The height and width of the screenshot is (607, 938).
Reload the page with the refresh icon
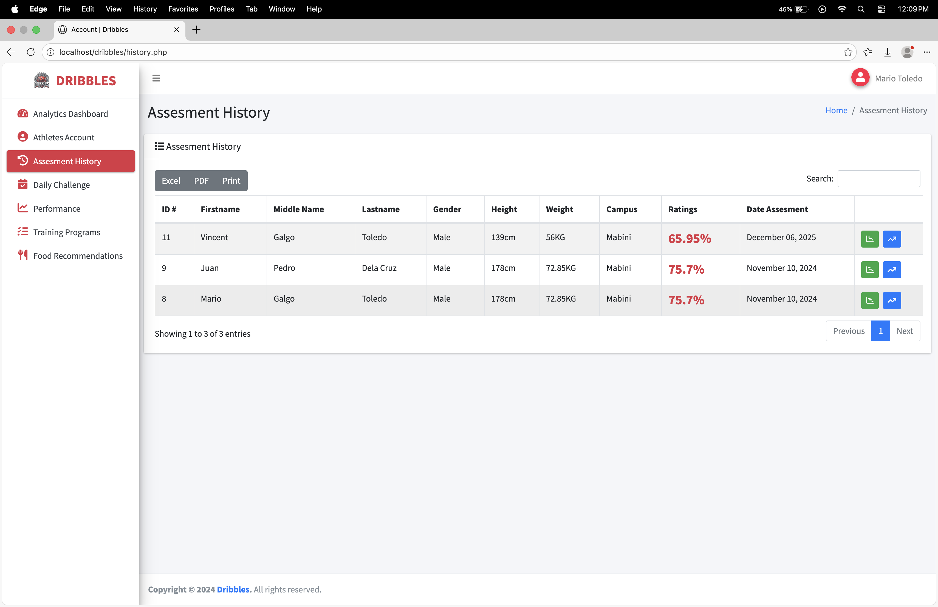(31, 52)
